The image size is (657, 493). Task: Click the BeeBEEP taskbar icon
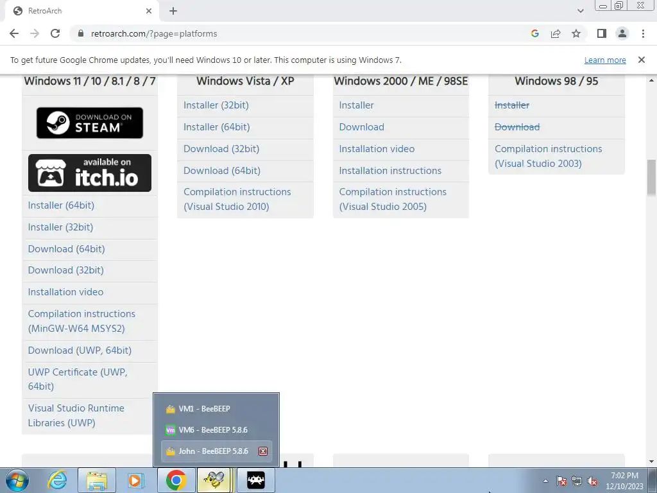(215, 480)
